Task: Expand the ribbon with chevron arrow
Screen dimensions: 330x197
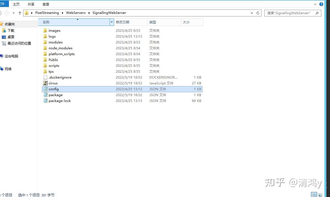Action: pyautogui.click(x=315, y=4)
